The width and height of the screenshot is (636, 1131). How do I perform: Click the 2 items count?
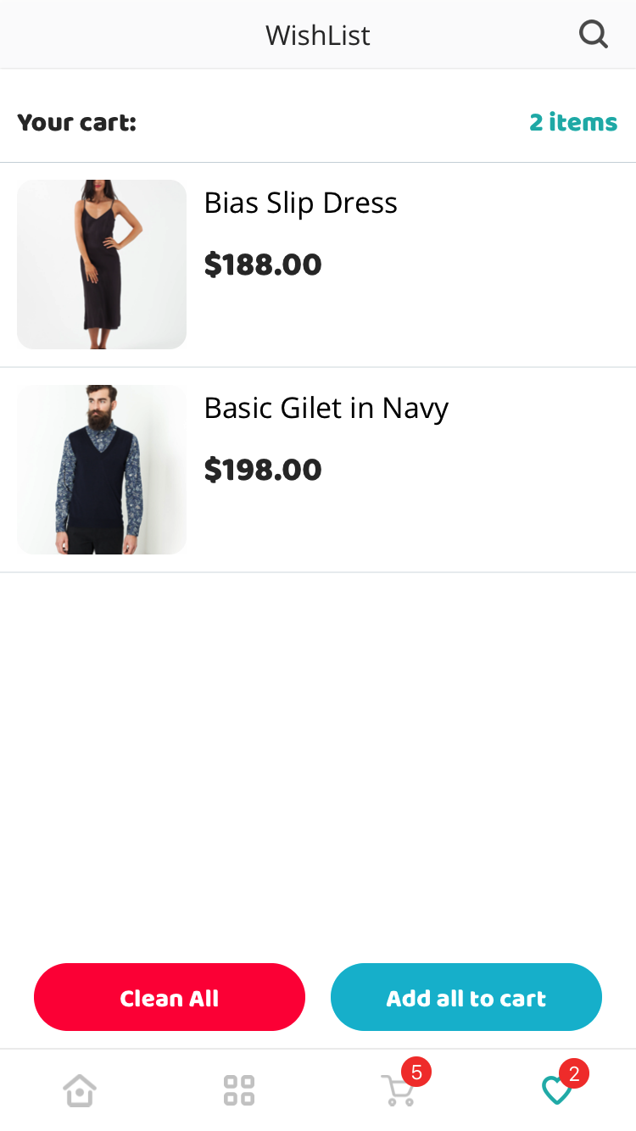(x=573, y=122)
